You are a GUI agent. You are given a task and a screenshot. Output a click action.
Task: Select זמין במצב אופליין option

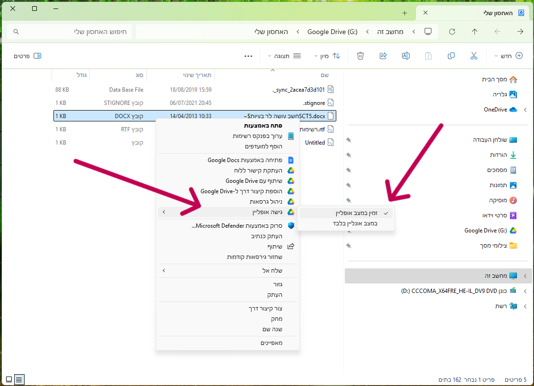click(346, 213)
